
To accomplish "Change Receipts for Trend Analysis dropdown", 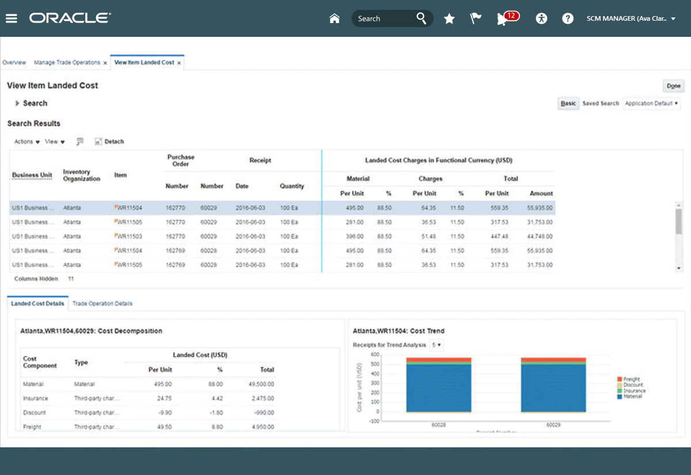I will (436, 345).
